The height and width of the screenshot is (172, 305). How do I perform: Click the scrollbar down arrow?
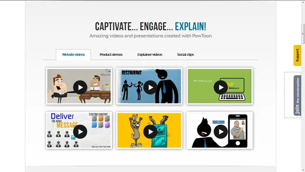303,171
